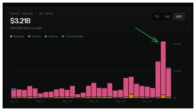196x111 pixels.
Task: Click the last bar with blue top
Action: pos(169,83)
